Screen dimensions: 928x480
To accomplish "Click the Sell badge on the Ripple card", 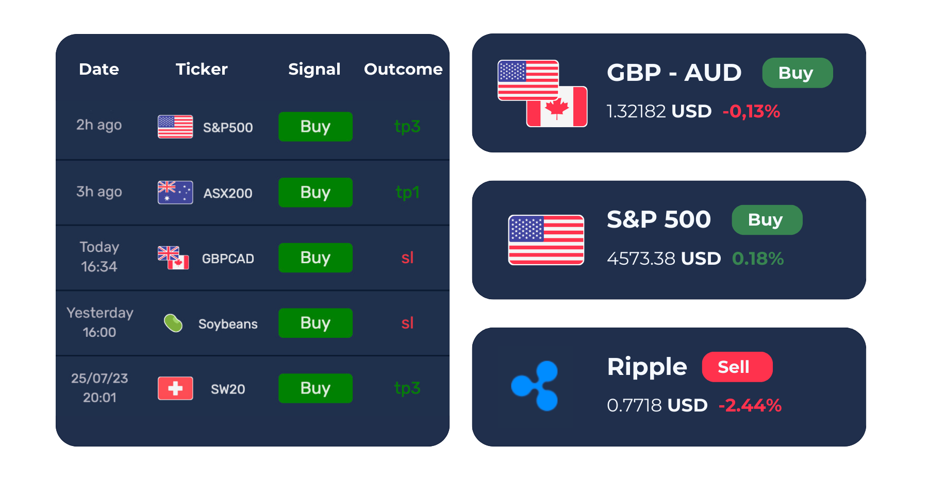I will (x=737, y=367).
